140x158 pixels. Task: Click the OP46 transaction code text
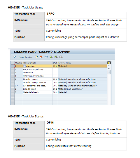point(50,123)
